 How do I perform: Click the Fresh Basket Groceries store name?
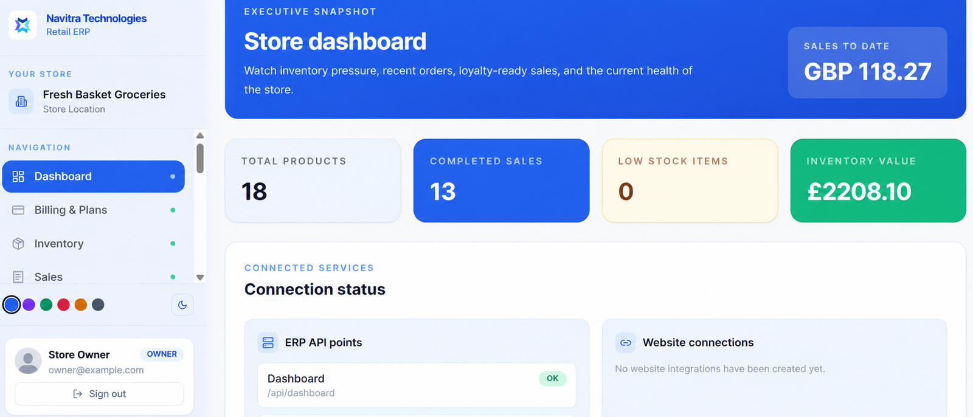[104, 95]
